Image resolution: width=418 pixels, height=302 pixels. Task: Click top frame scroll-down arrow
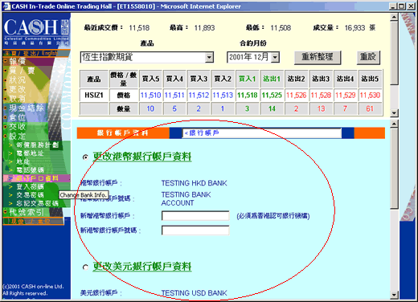pyautogui.click(x=394, y=113)
